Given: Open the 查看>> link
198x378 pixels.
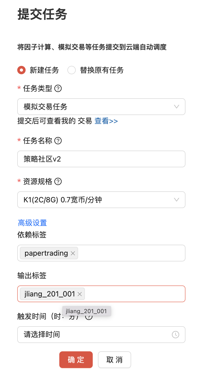Looking at the screenshot, I should (106, 121).
